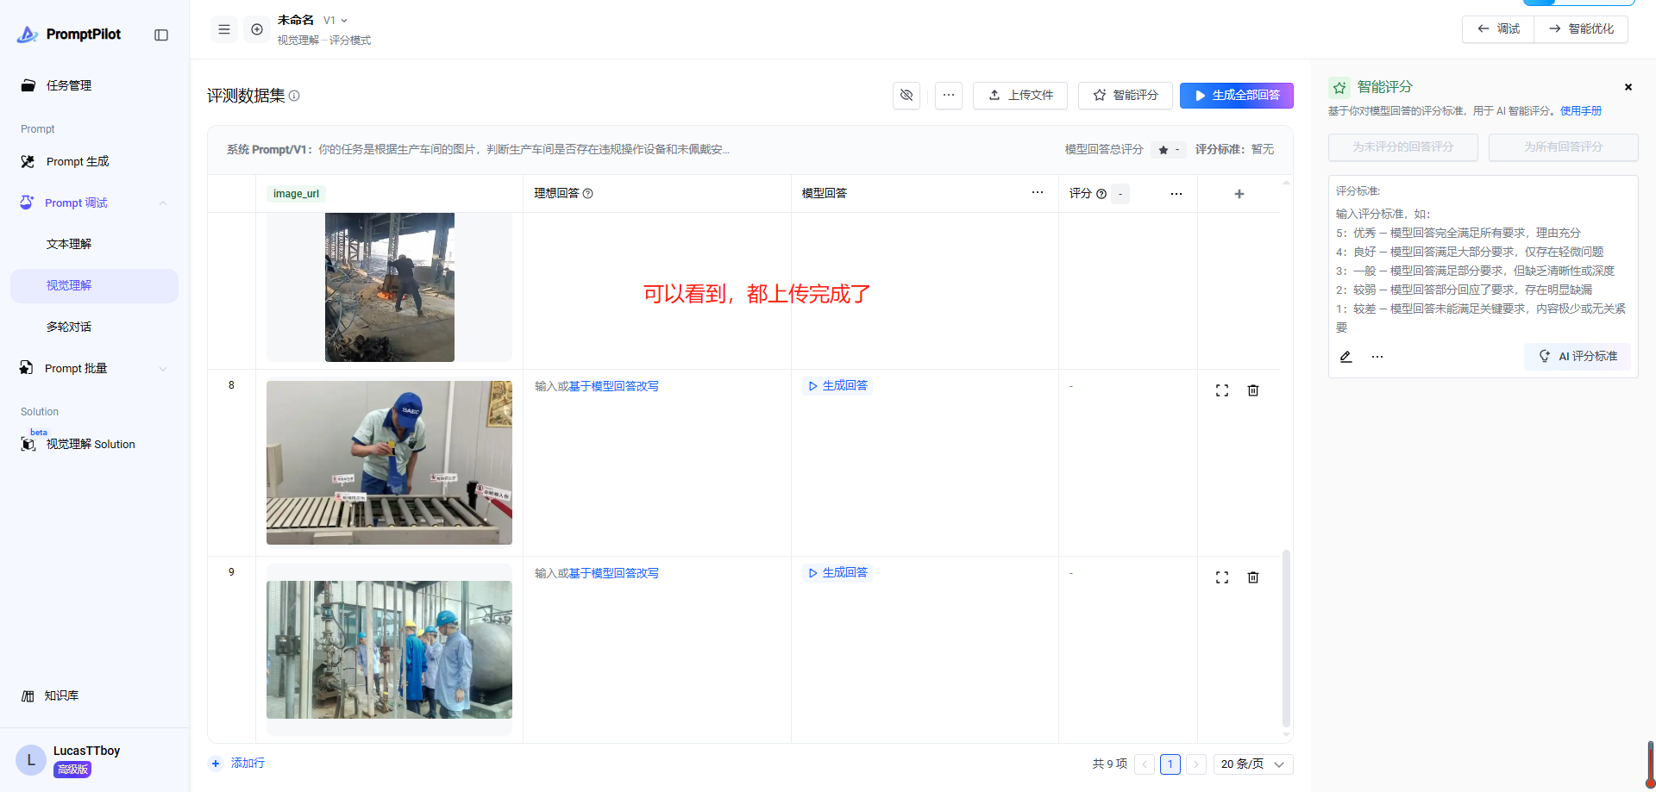
Task: Toggle column visibility with the crossed-eye icon
Action: click(x=906, y=96)
